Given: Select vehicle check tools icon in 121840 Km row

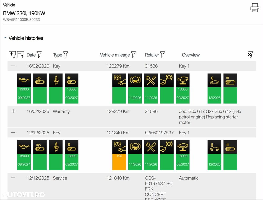Looking at the screenshot, I should [151, 147].
